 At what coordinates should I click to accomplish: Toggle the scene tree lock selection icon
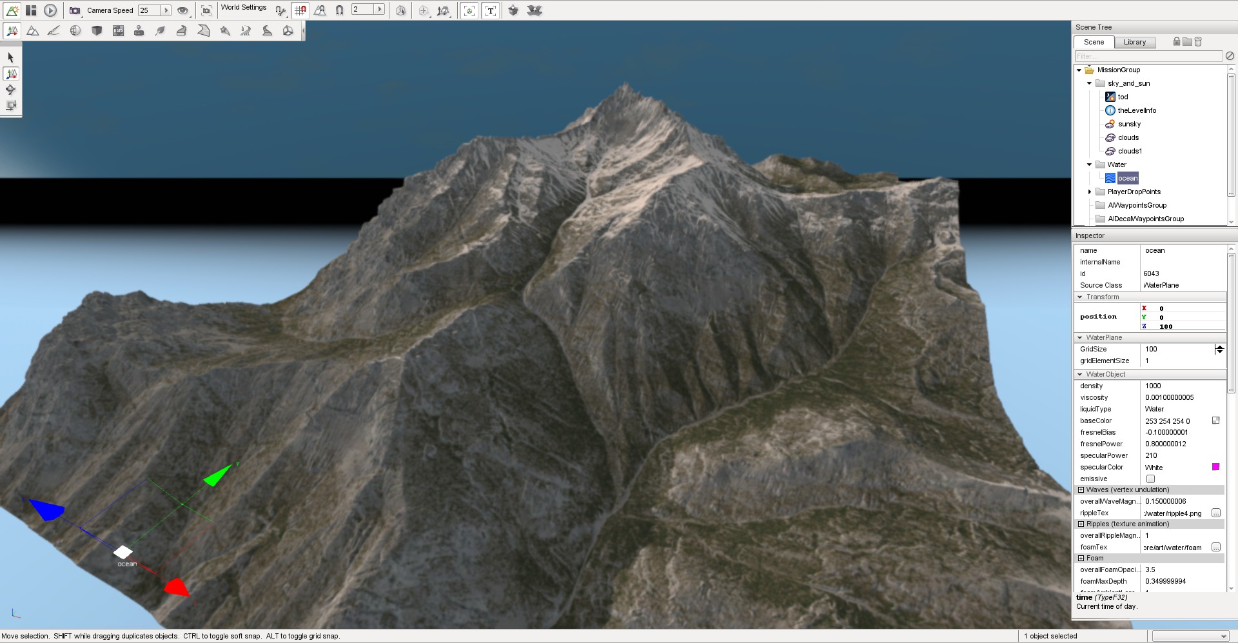1177,42
